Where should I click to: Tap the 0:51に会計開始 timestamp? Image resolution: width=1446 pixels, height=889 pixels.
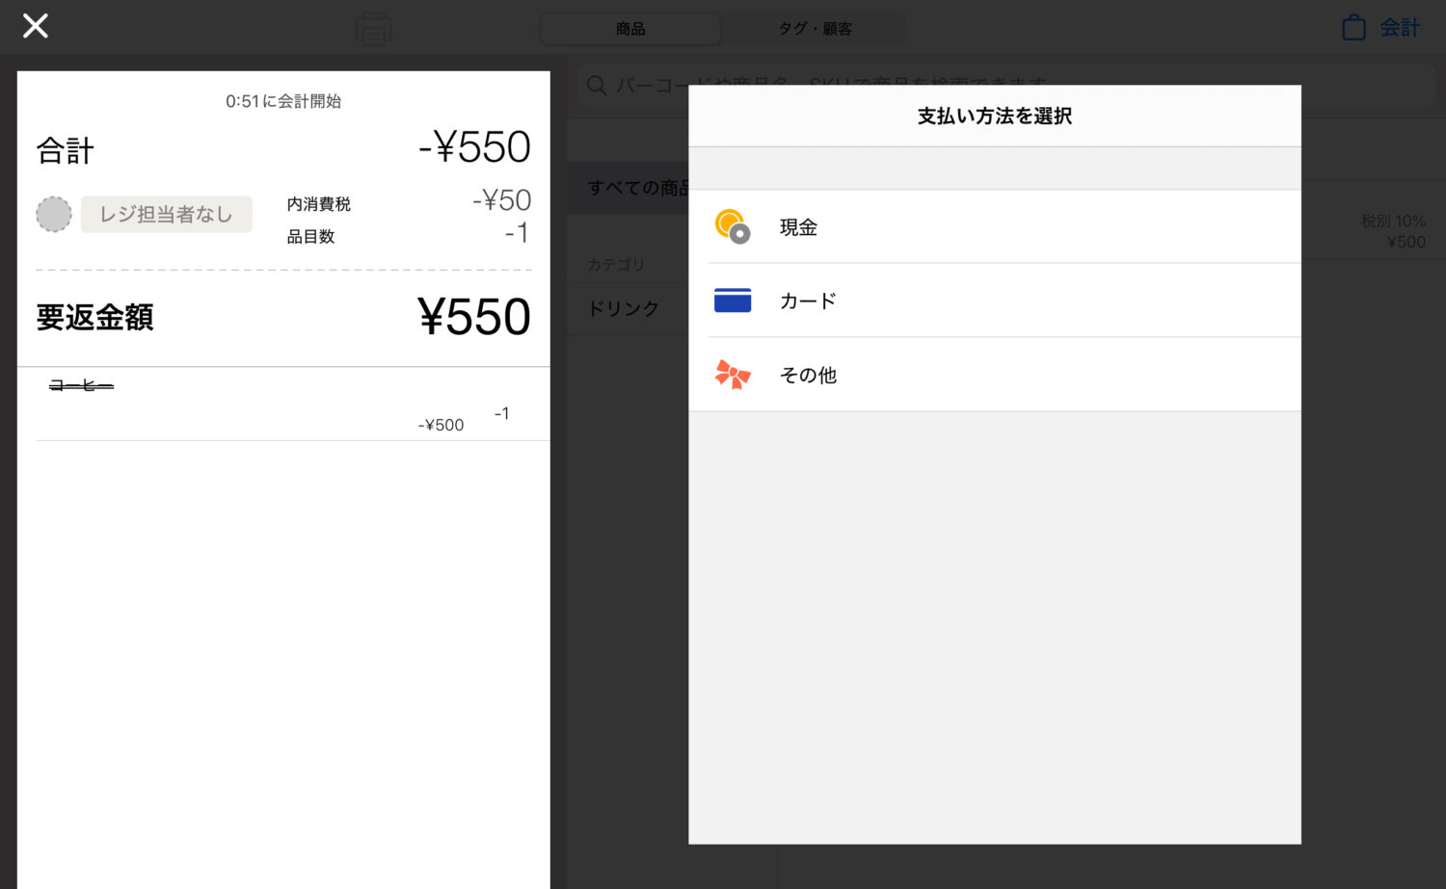(283, 101)
